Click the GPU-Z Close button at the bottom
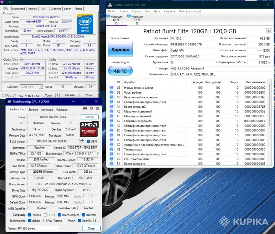The width and height of the screenshot is (275, 234). (91, 228)
